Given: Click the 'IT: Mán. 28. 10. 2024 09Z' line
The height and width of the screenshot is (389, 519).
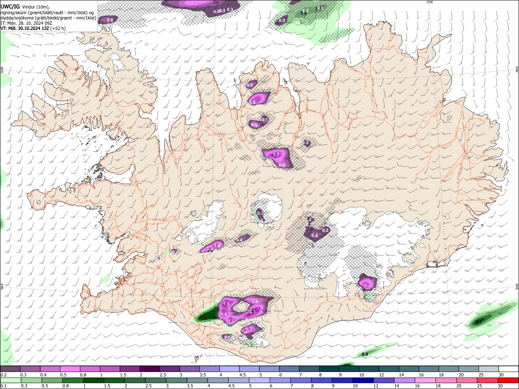Looking at the screenshot, I should (x=26, y=23).
